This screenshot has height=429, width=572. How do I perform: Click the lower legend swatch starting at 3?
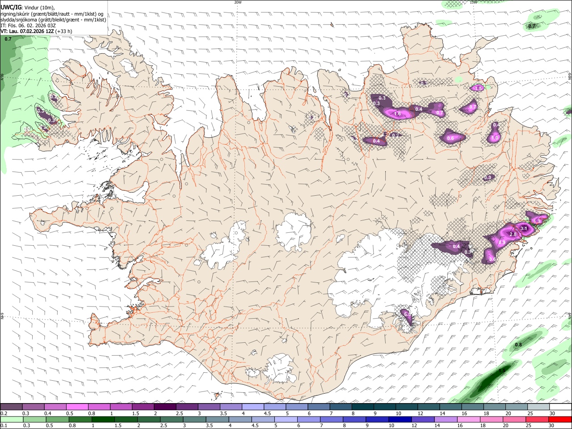pyautogui.click(x=194, y=419)
